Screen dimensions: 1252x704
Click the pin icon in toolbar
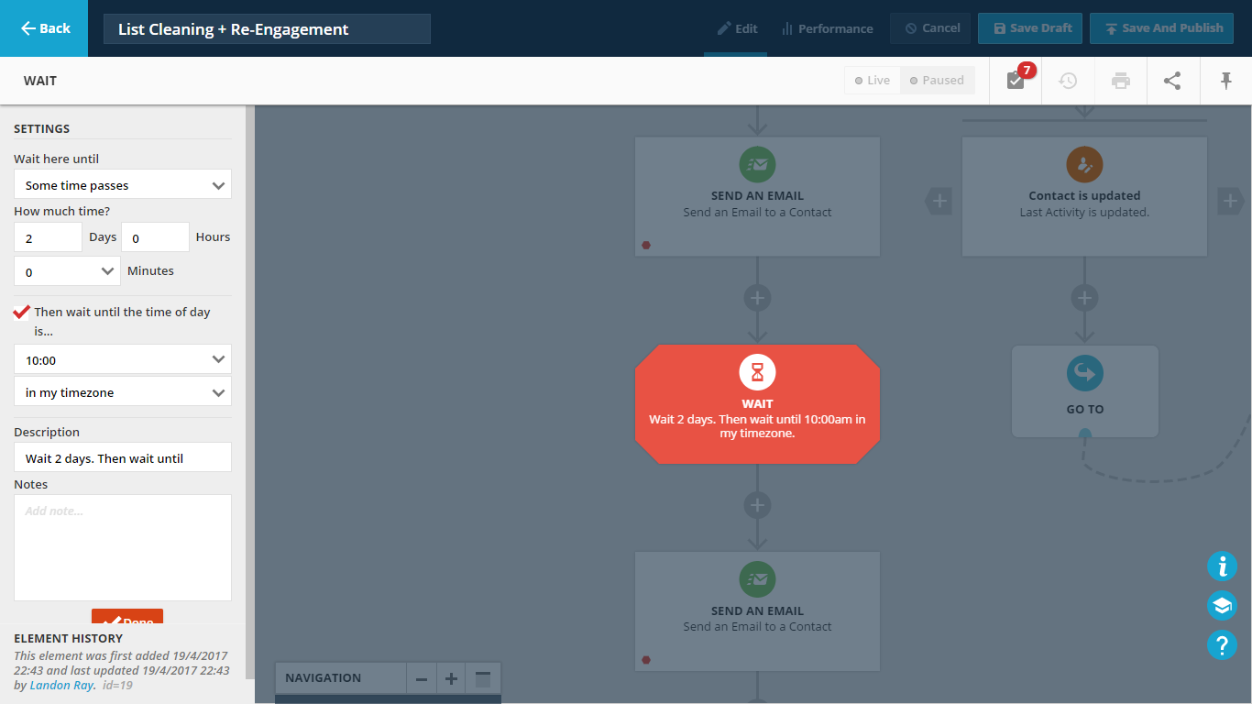tap(1226, 81)
